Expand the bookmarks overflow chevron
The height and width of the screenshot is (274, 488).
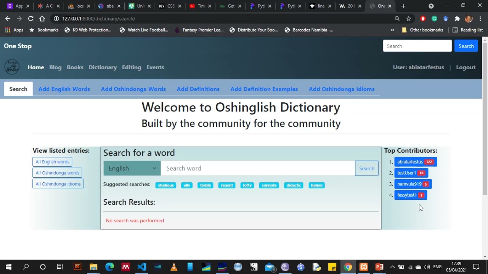[x=393, y=30]
